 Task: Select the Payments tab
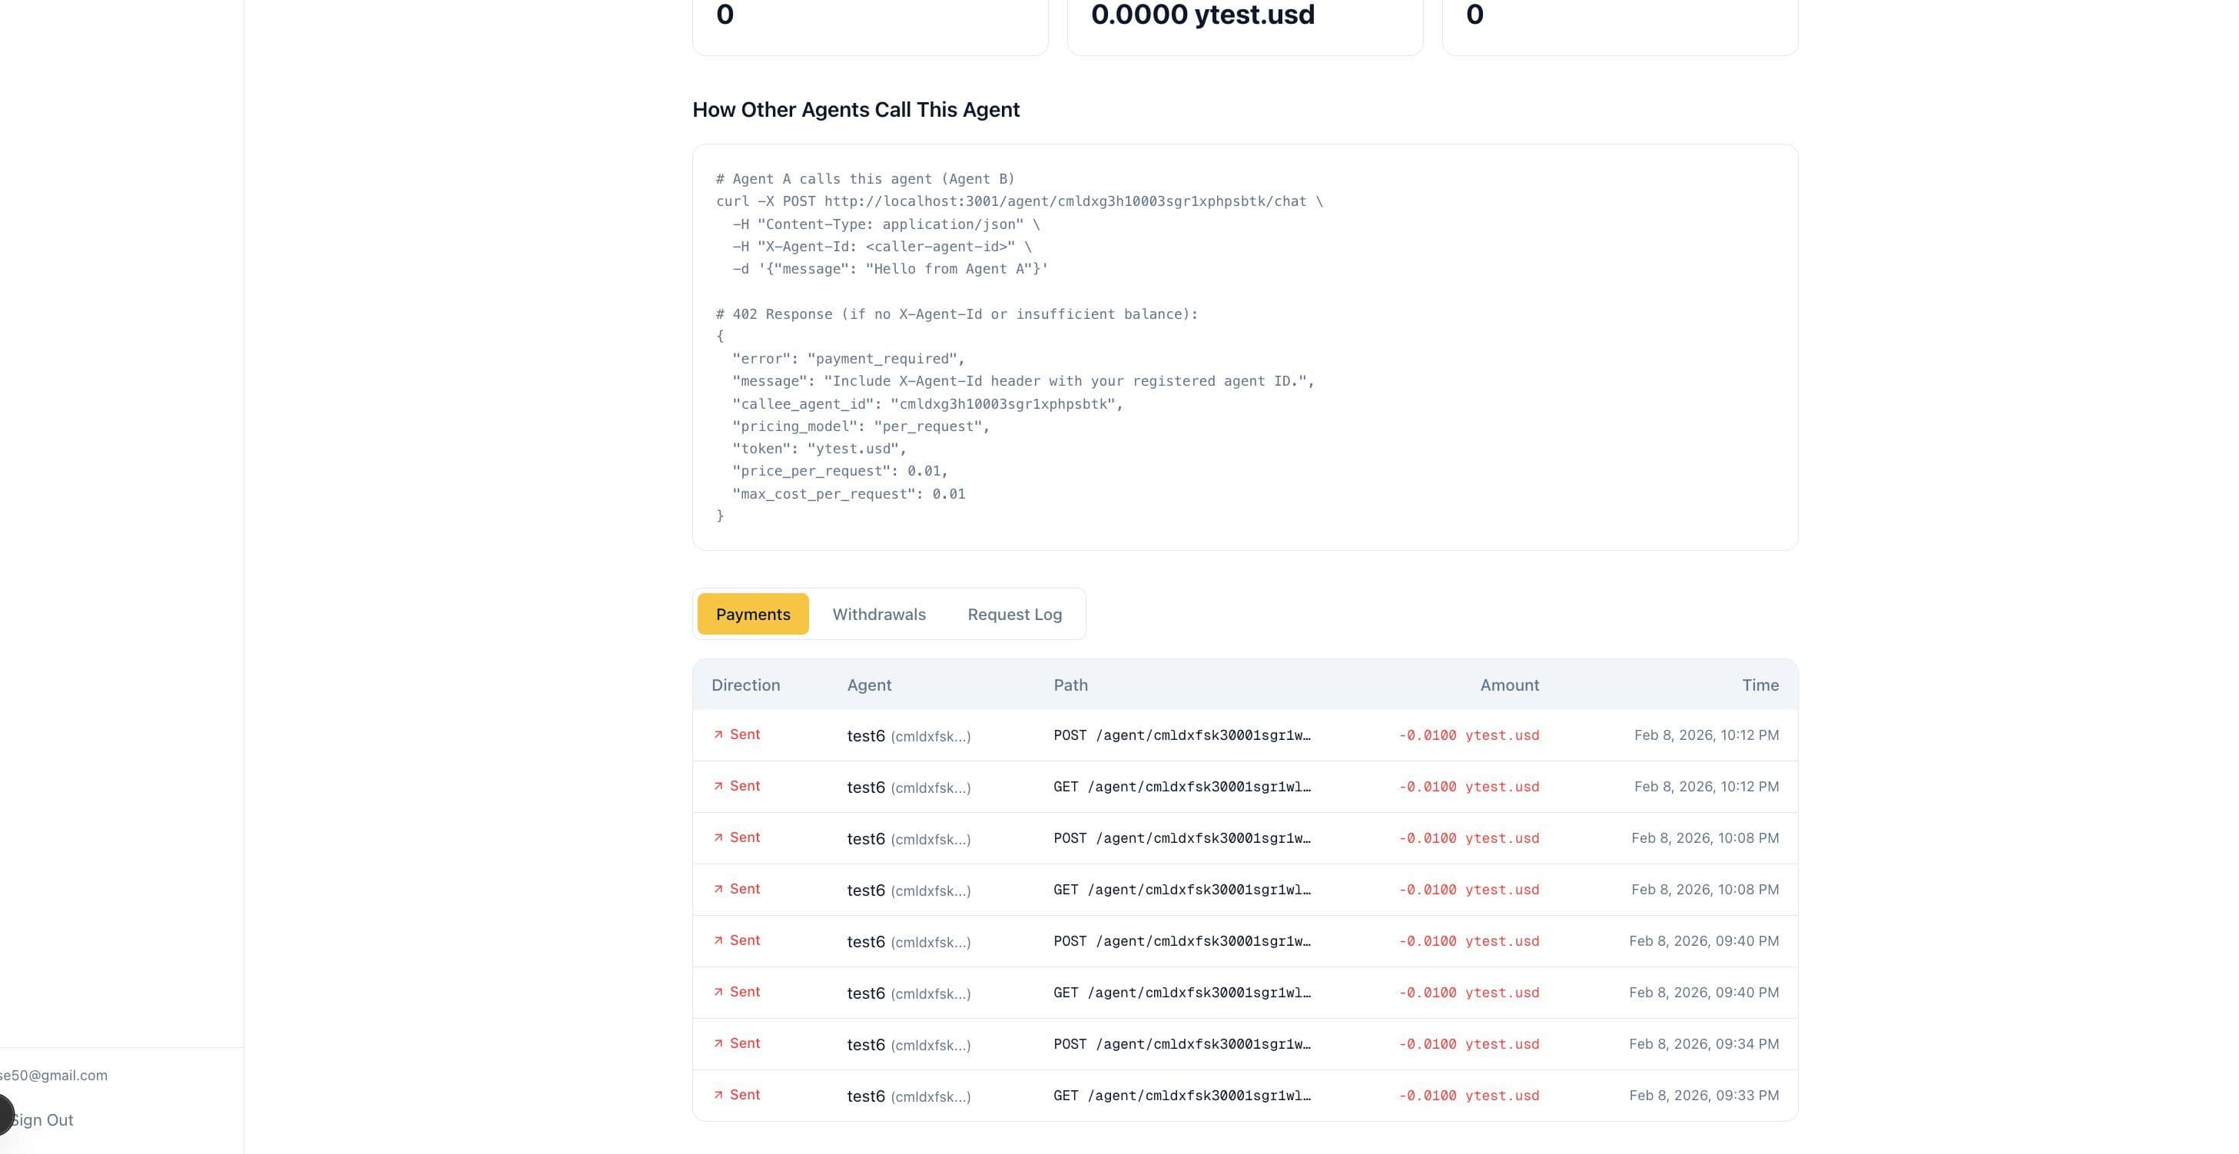pyautogui.click(x=753, y=615)
